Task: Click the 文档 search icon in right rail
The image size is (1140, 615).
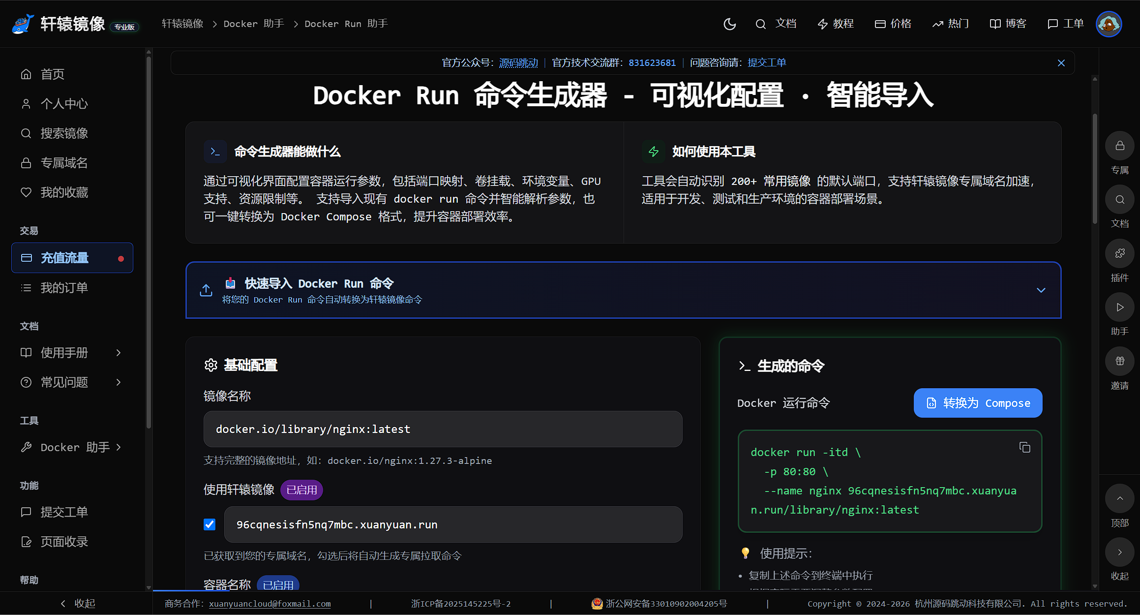Action: 1120,199
